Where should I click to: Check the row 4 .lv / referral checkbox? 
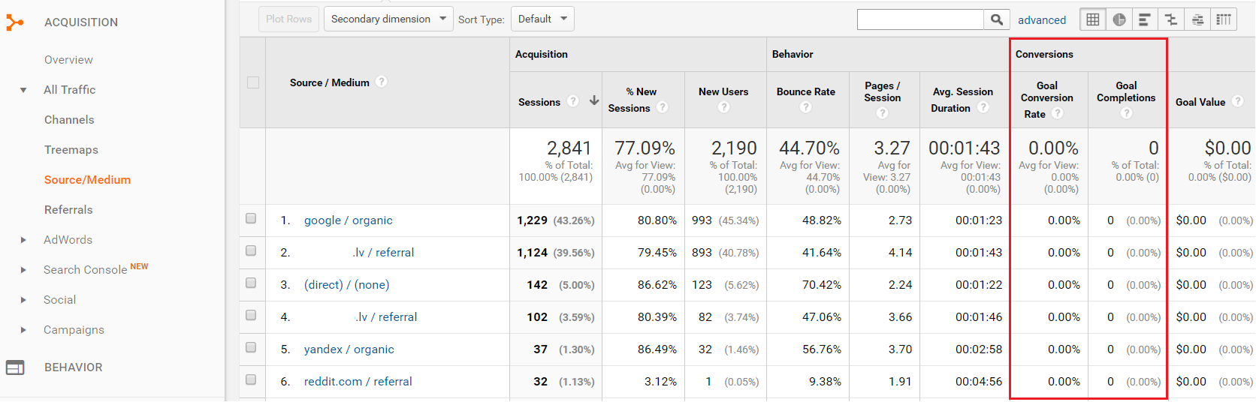[251, 315]
